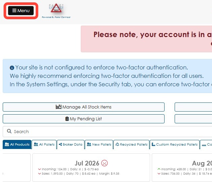Open My Pending List
Image resolution: width=212 pixels, height=182 pixels.
click(x=83, y=119)
